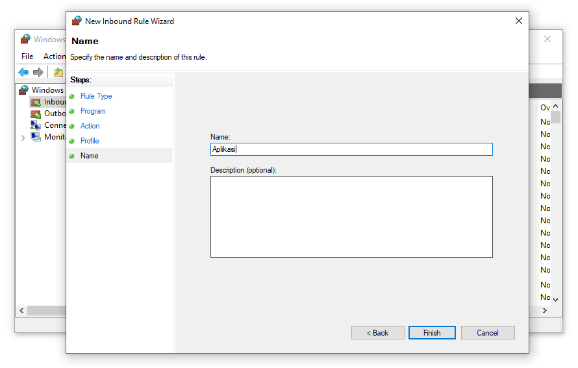Click the up arrow of the rules list scrollbar
578x368 pixels.
point(556,106)
